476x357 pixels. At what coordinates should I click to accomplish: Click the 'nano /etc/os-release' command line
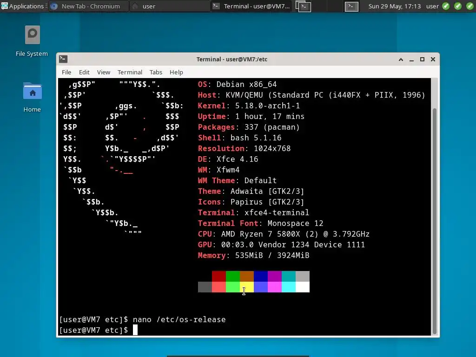[x=179, y=319]
